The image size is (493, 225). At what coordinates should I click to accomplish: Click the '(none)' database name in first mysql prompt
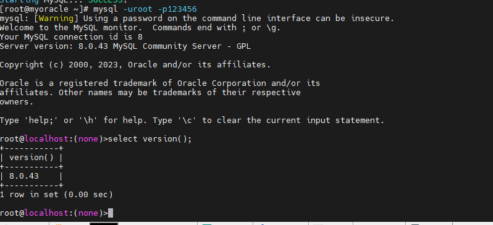(x=88, y=139)
